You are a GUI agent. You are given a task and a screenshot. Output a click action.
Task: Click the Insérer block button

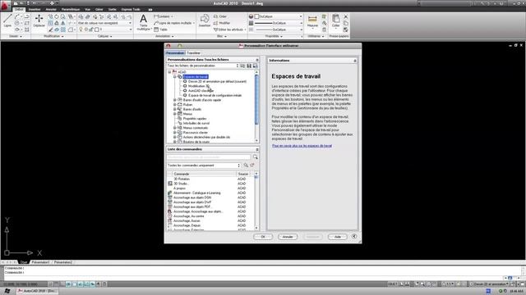coord(205,20)
